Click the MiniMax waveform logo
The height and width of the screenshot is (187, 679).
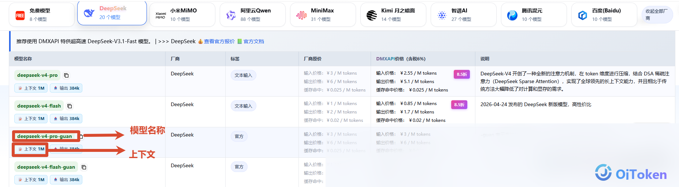301,15
